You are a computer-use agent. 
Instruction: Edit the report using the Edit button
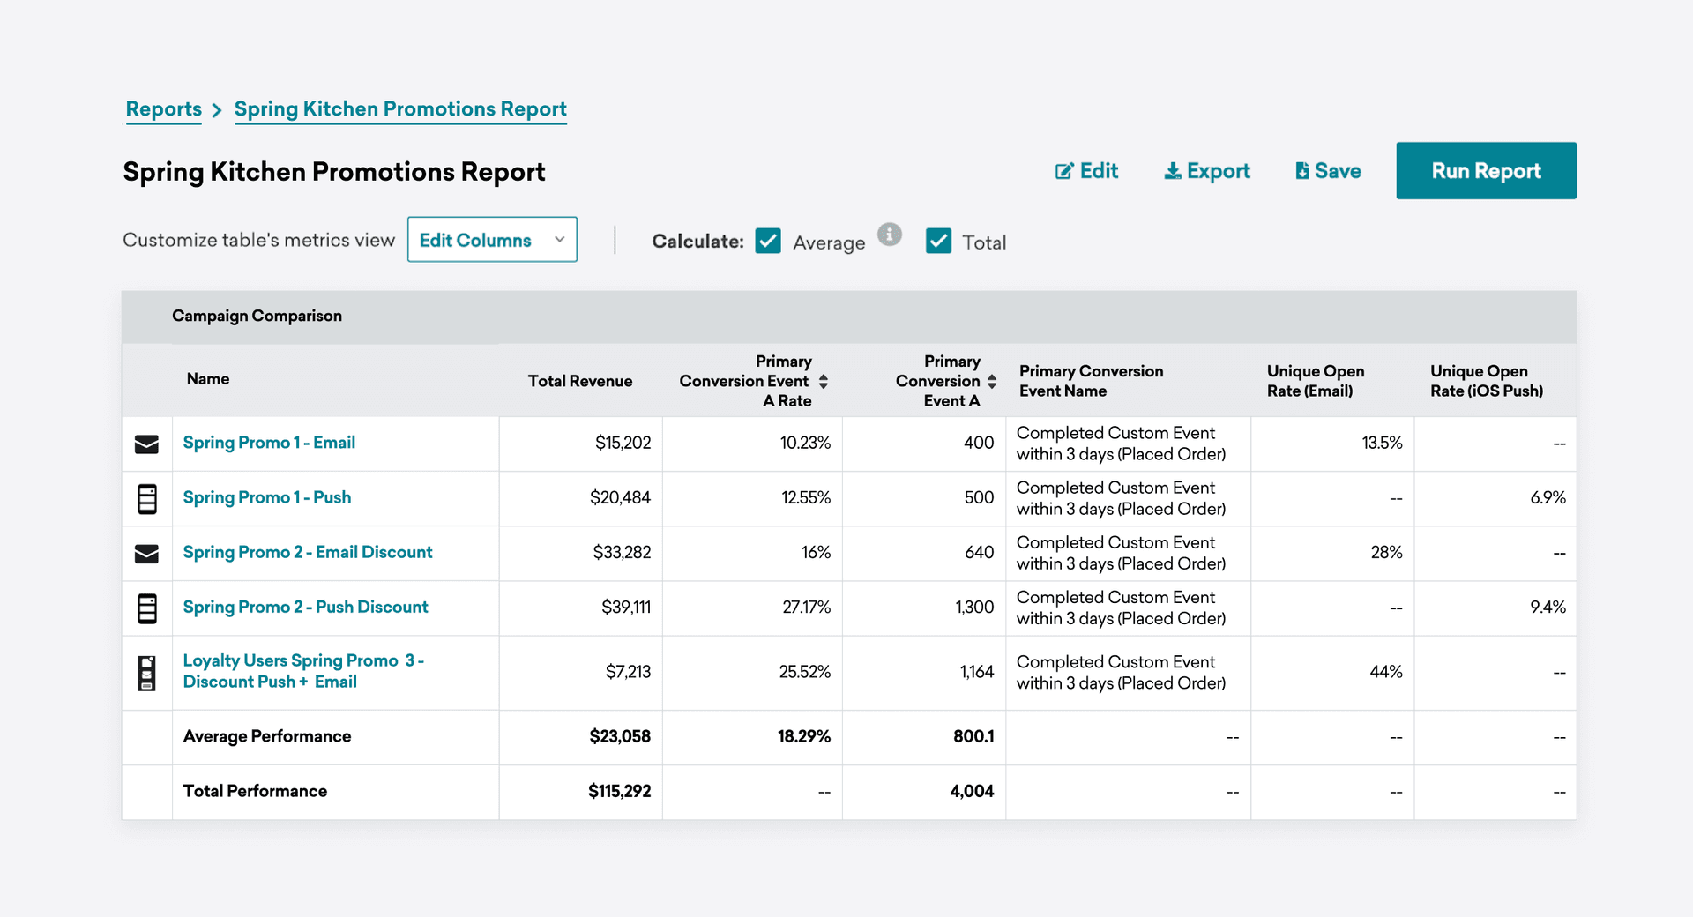tap(1086, 171)
